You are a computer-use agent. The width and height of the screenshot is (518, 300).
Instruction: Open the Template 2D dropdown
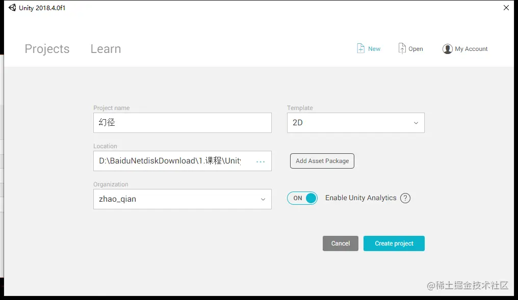coord(356,123)
